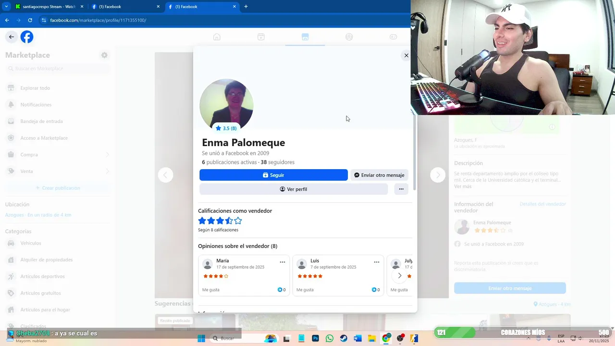615x346 pixels.
Task: Open Ver perfil button
Action: (x=294, y=189)
